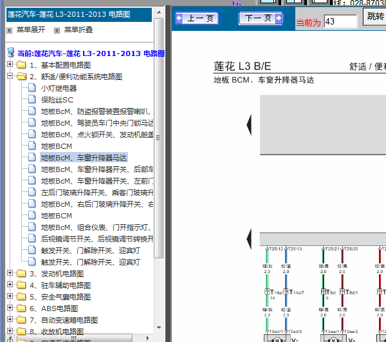Click folder icon of 6、ABS电路图
This screenshot has height=342, width=386.
pyautogui.click(x=21, y=309)
